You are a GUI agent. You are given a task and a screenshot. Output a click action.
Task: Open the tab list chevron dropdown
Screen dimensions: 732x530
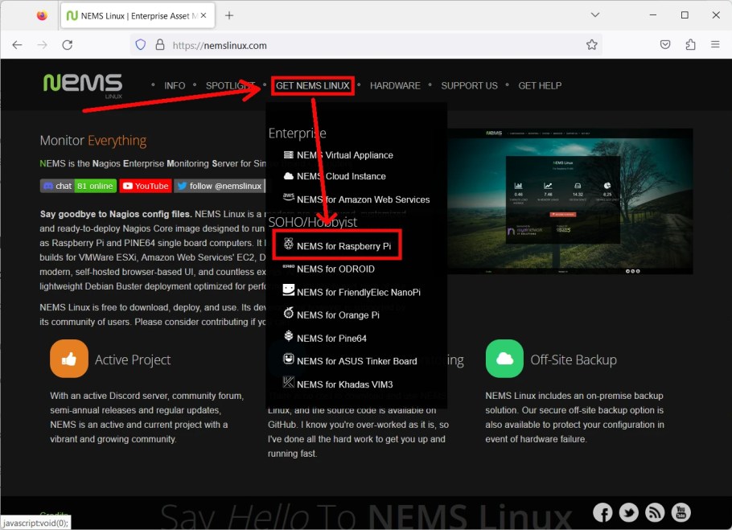[x=593, y=14]
